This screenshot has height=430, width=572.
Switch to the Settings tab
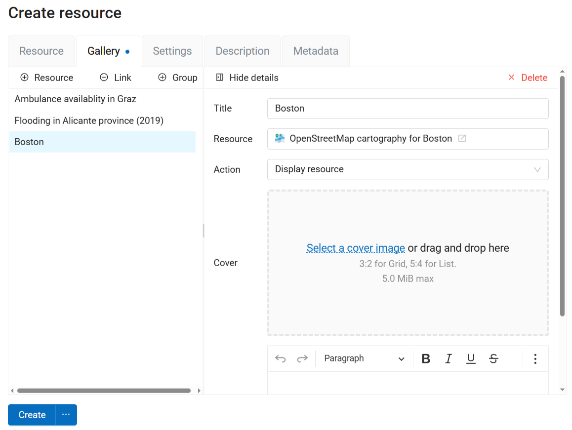tap(172, 51)
